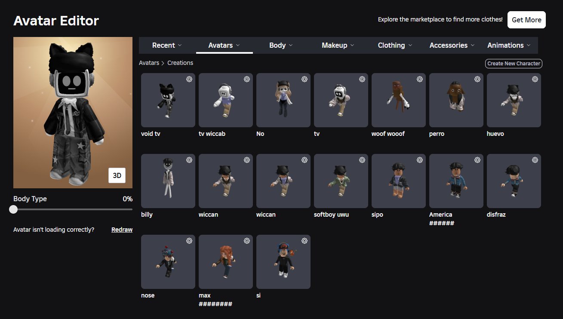The width and height of the screenshot is (563, 319).
Task: Click the Get More button
Action: pos(526,20)
